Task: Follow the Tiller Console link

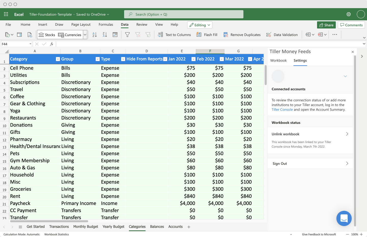Action: click(282, 110)
